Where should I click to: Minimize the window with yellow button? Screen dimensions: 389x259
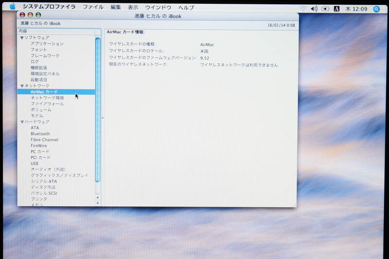pyautogui.click(x=30, y=15)
